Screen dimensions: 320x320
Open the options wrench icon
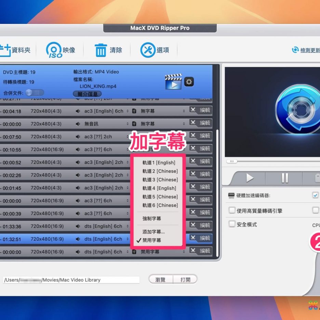[148, 50]
